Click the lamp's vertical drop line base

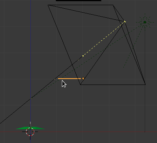pos(145,132)
